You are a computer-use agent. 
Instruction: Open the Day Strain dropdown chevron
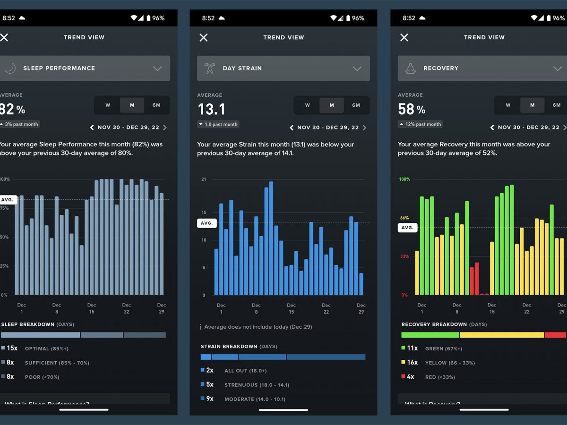[x=357, y=68]
